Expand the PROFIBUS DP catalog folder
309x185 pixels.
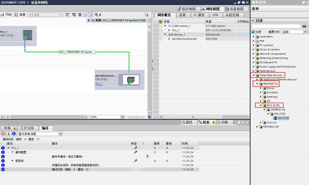point(257,127)
